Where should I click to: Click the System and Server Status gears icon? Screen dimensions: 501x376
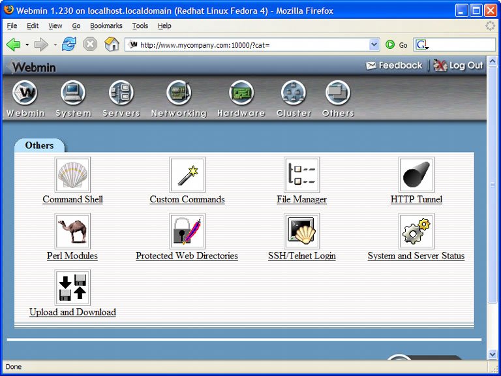click(416, 231)
